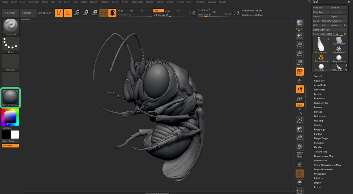Image resolution: width=353 pixels, height=194 pixels.
Task: Click the PolyMesh3D star tool icon
Action: point(339,50)
